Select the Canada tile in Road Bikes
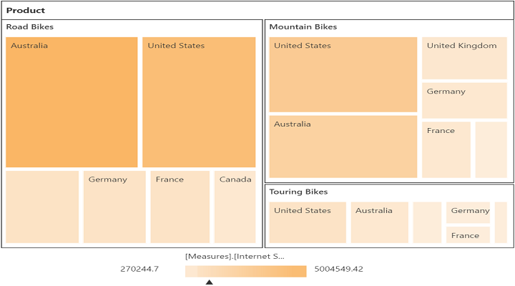Image resolution: width=515 pixels, height=286 pixels. click(x=235, y=207)
